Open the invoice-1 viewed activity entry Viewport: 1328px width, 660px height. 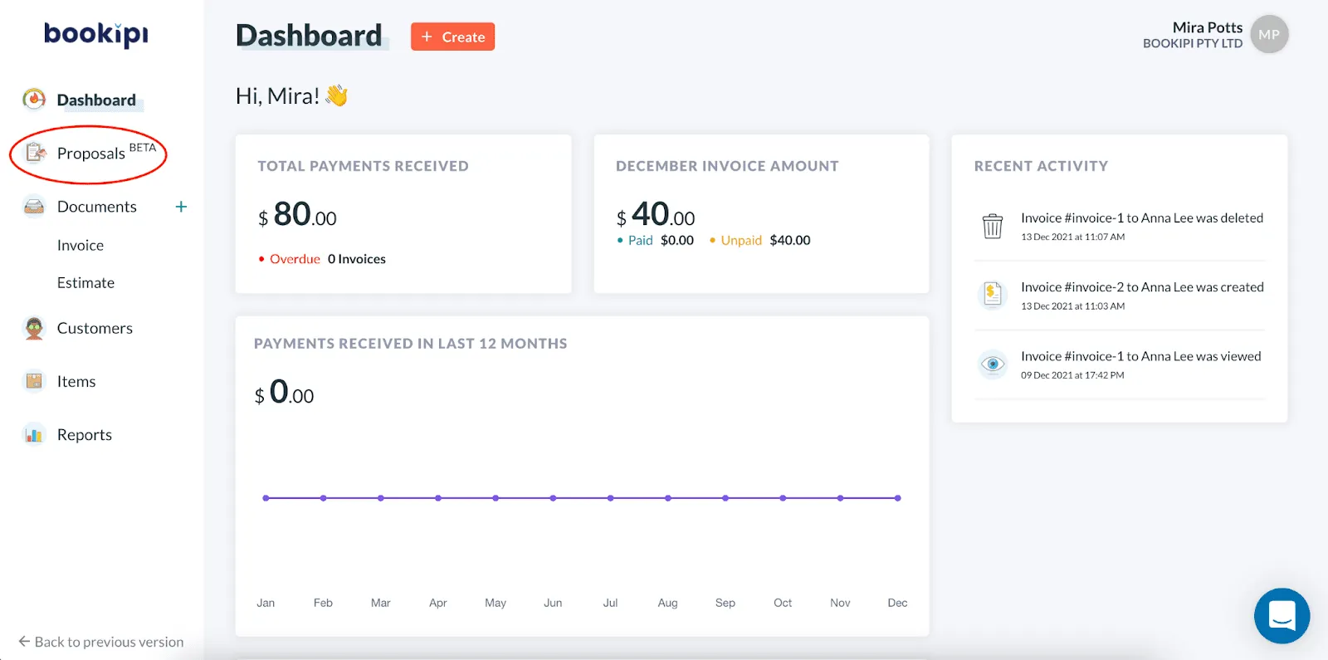[1120, 364]
